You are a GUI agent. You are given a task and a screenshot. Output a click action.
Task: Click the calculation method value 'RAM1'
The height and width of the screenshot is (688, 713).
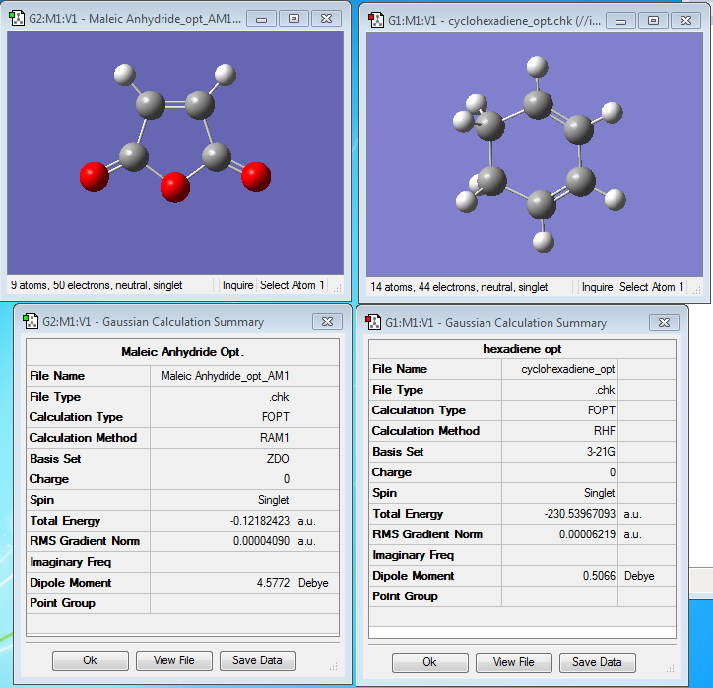tap(274, 438)
